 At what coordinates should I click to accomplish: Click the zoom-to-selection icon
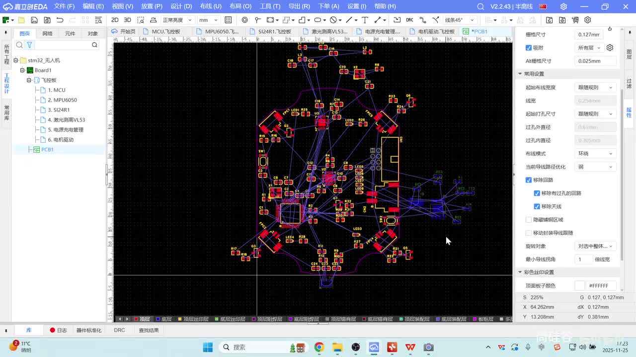[141, 20]
